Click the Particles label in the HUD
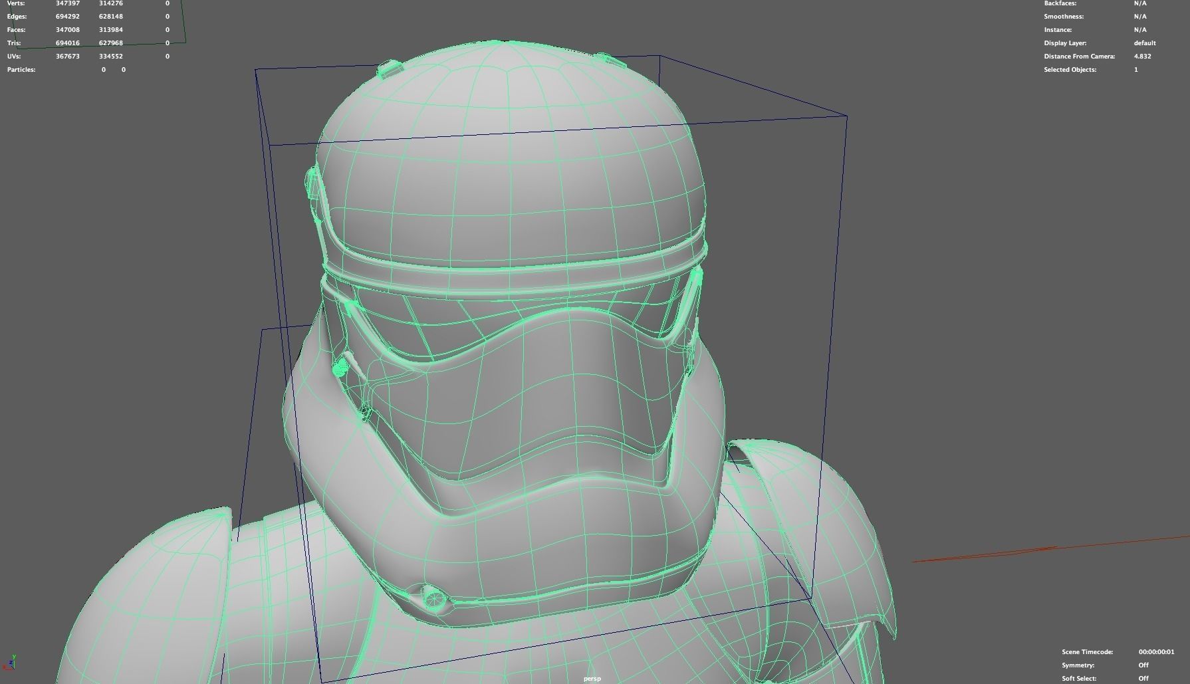The width and height of the screenshot is (1190, 684). [21, 70]
